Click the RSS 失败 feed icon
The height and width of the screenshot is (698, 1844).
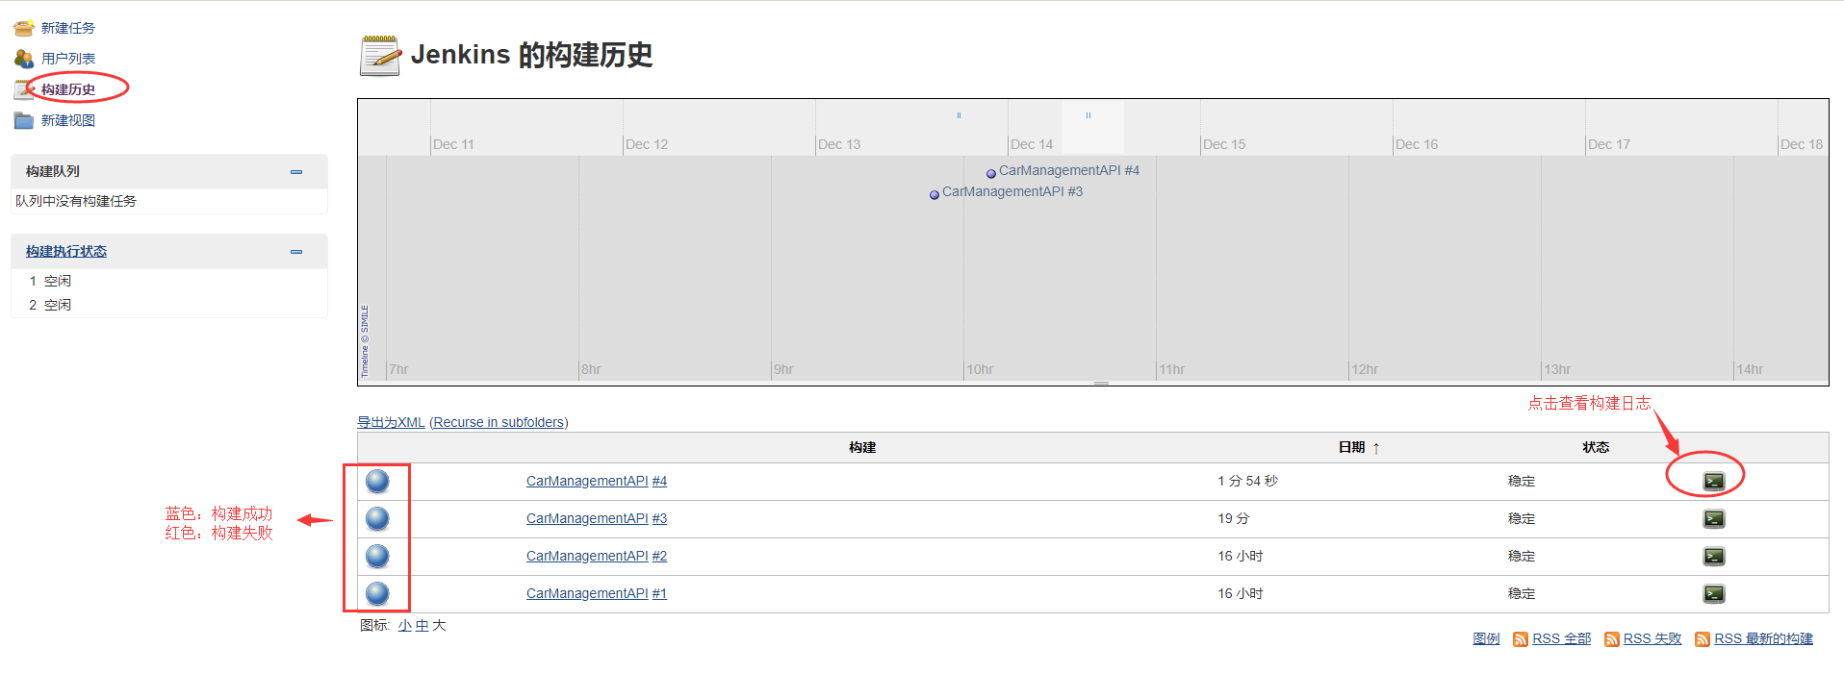1612,639
